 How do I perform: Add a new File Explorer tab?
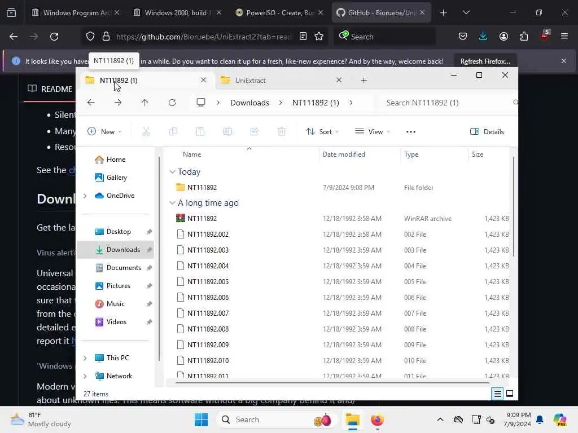[x=364, y=80]
